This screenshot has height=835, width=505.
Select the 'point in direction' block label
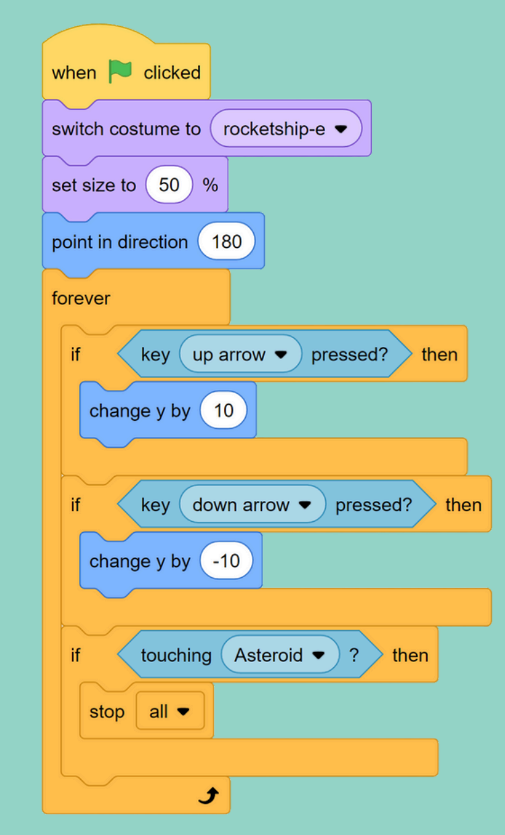pos(120,242)
